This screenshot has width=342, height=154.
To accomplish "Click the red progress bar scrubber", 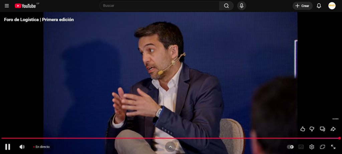I will point(339,138).
